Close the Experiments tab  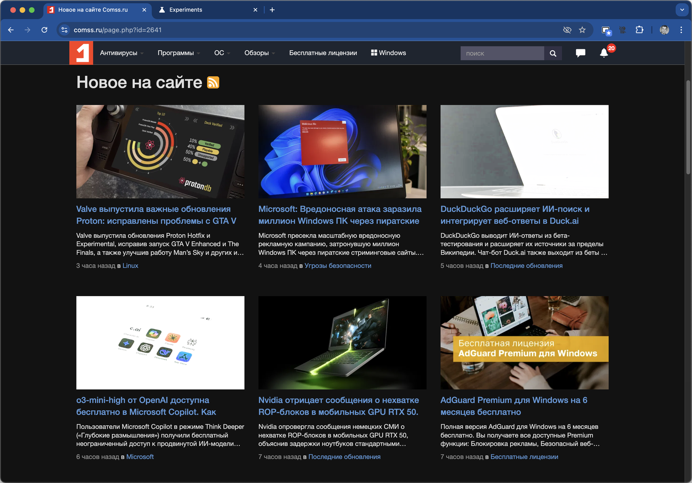tap(256, 10)
